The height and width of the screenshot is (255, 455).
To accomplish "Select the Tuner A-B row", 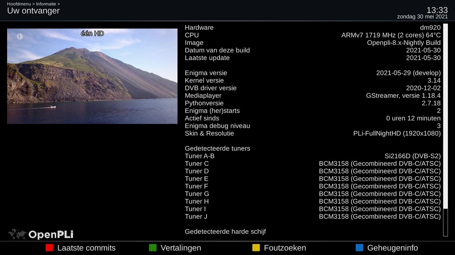I will pos(312,156).
